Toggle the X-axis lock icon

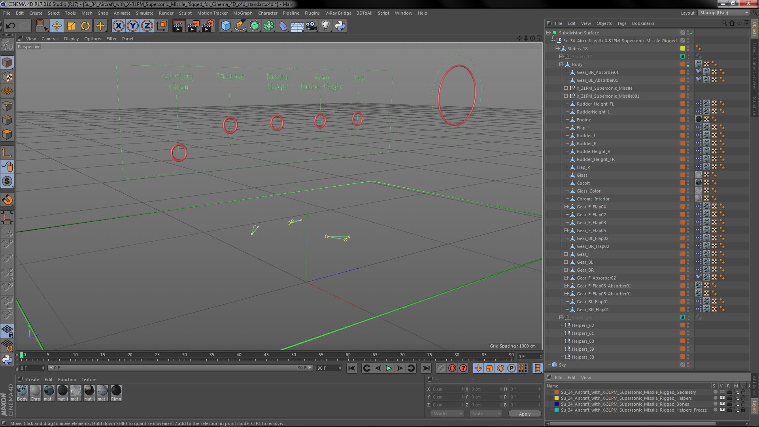click(x=118, y=26)
